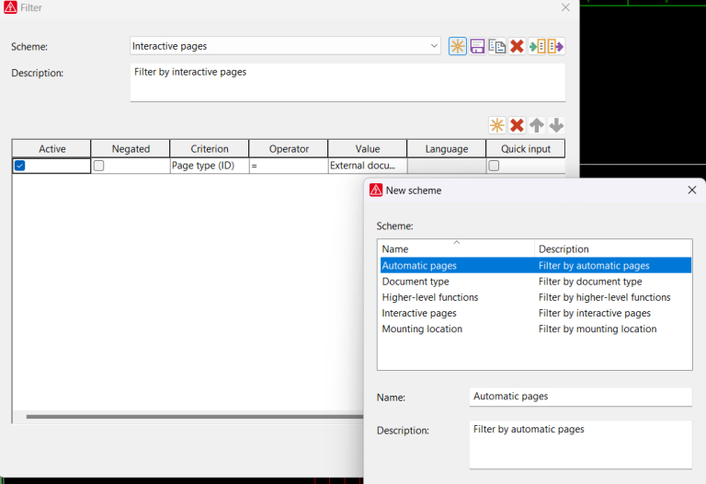Open the Scheme dropdown in Filter window
This screenshot has height=484, width=706.
point(434,46)
